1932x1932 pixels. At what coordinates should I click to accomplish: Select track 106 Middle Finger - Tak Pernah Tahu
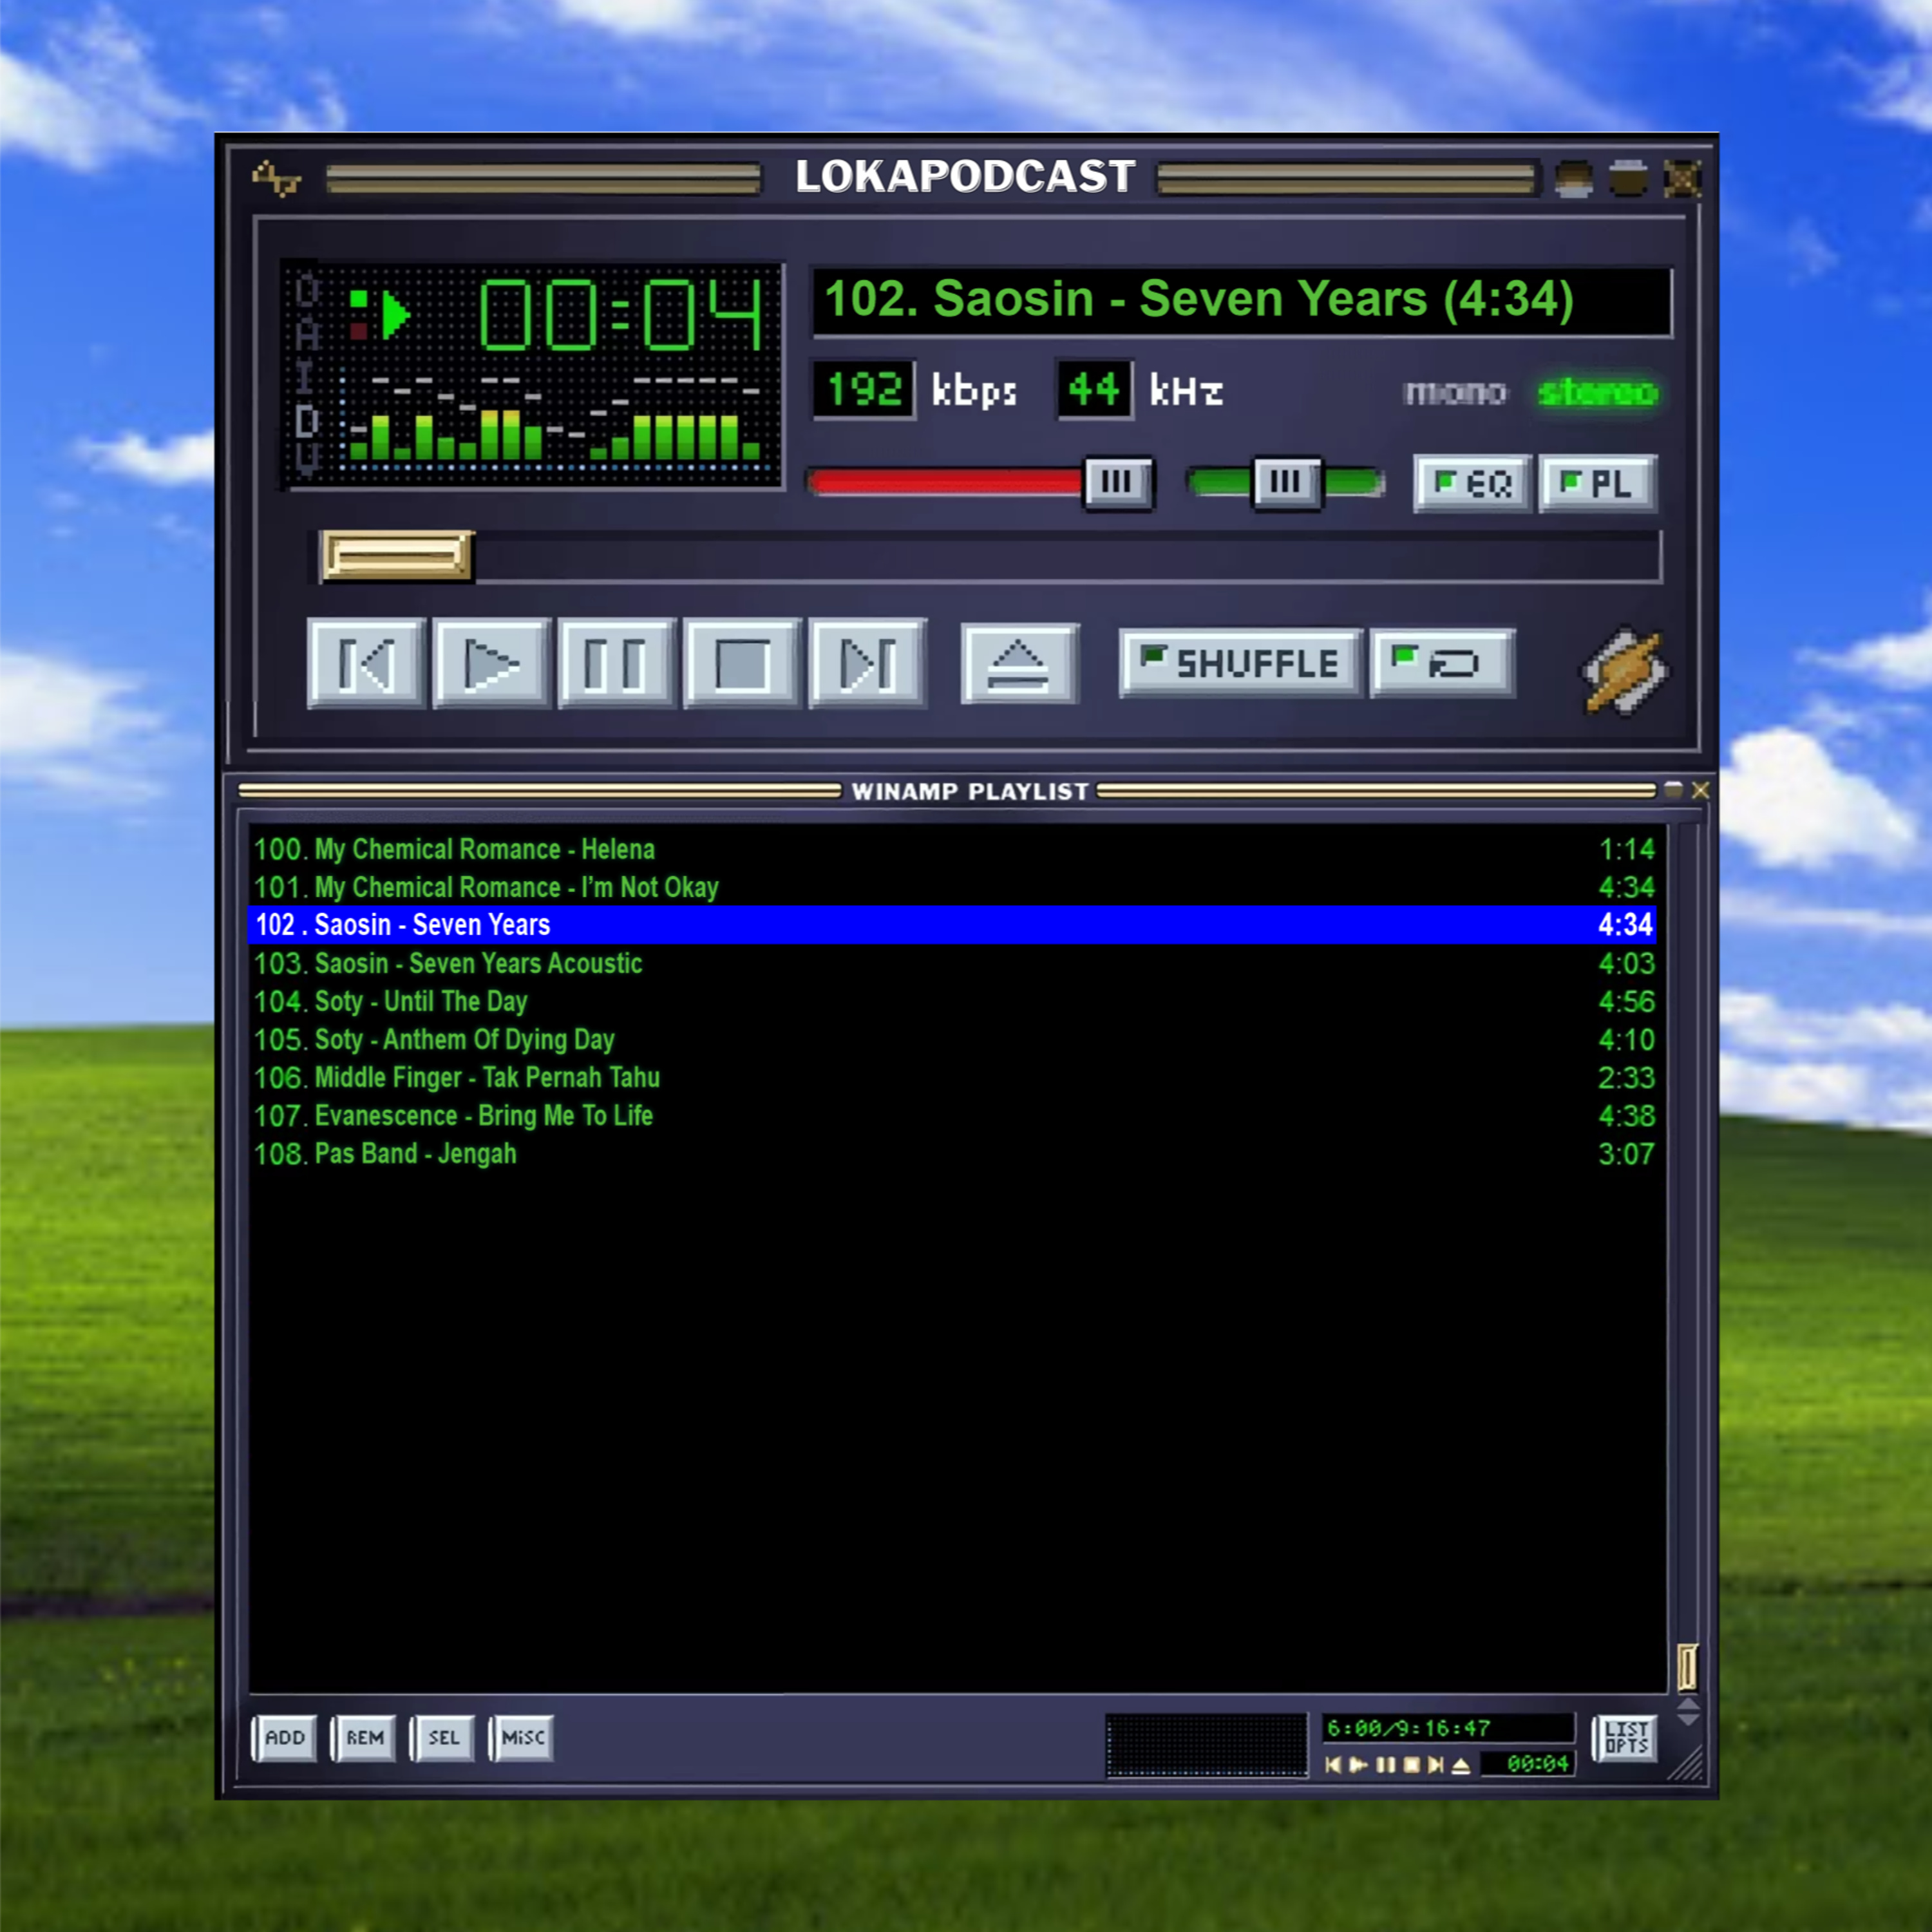pyautogui.click(x=953, y=1077)
